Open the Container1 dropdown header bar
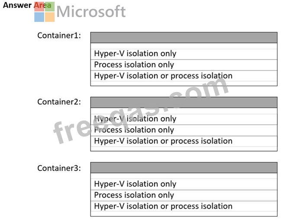This screenshot has width=283, height=220. (183, 38)
